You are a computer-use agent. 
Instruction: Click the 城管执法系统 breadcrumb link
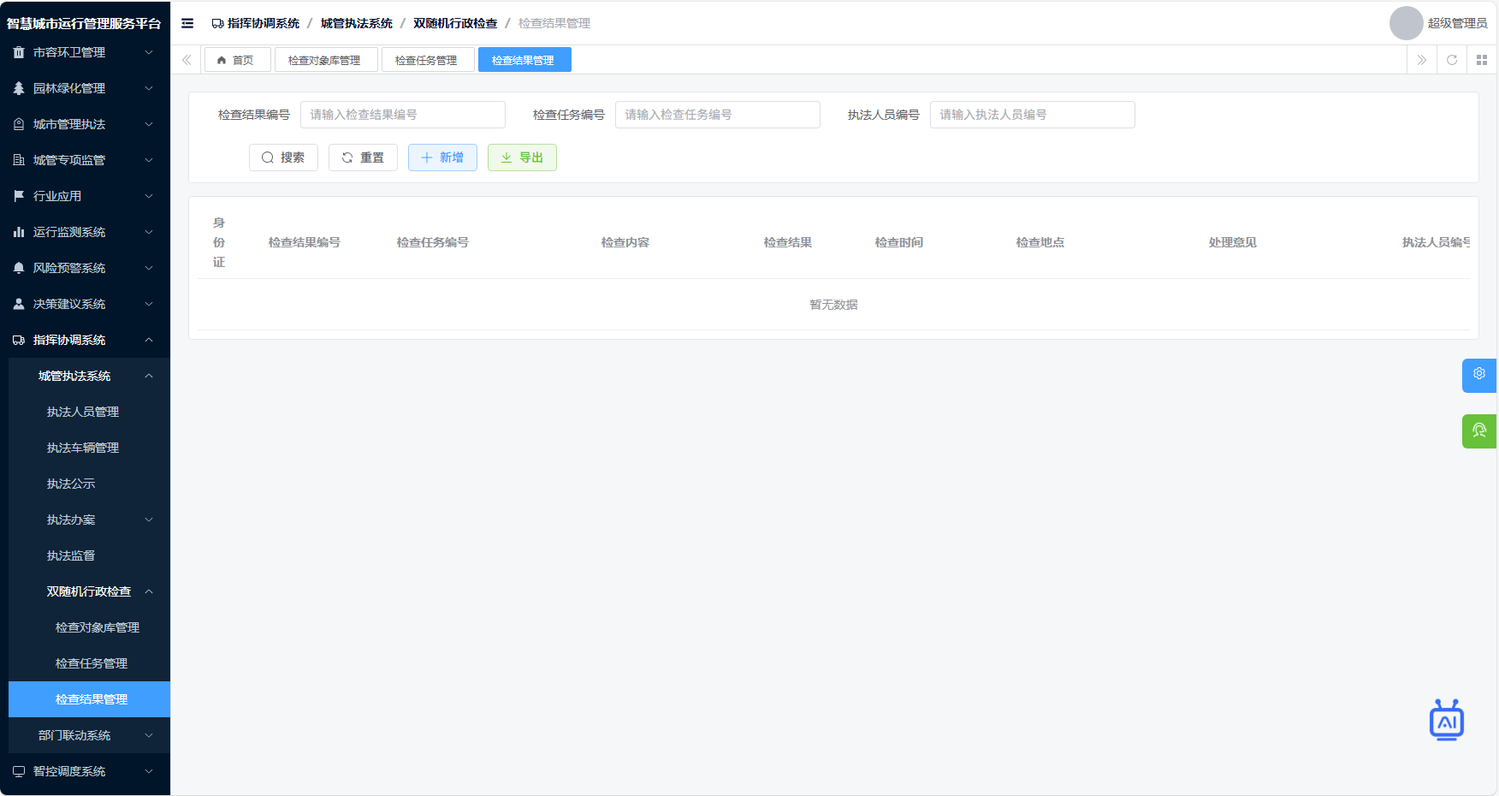pyautogui.click(x=357, y=23)
